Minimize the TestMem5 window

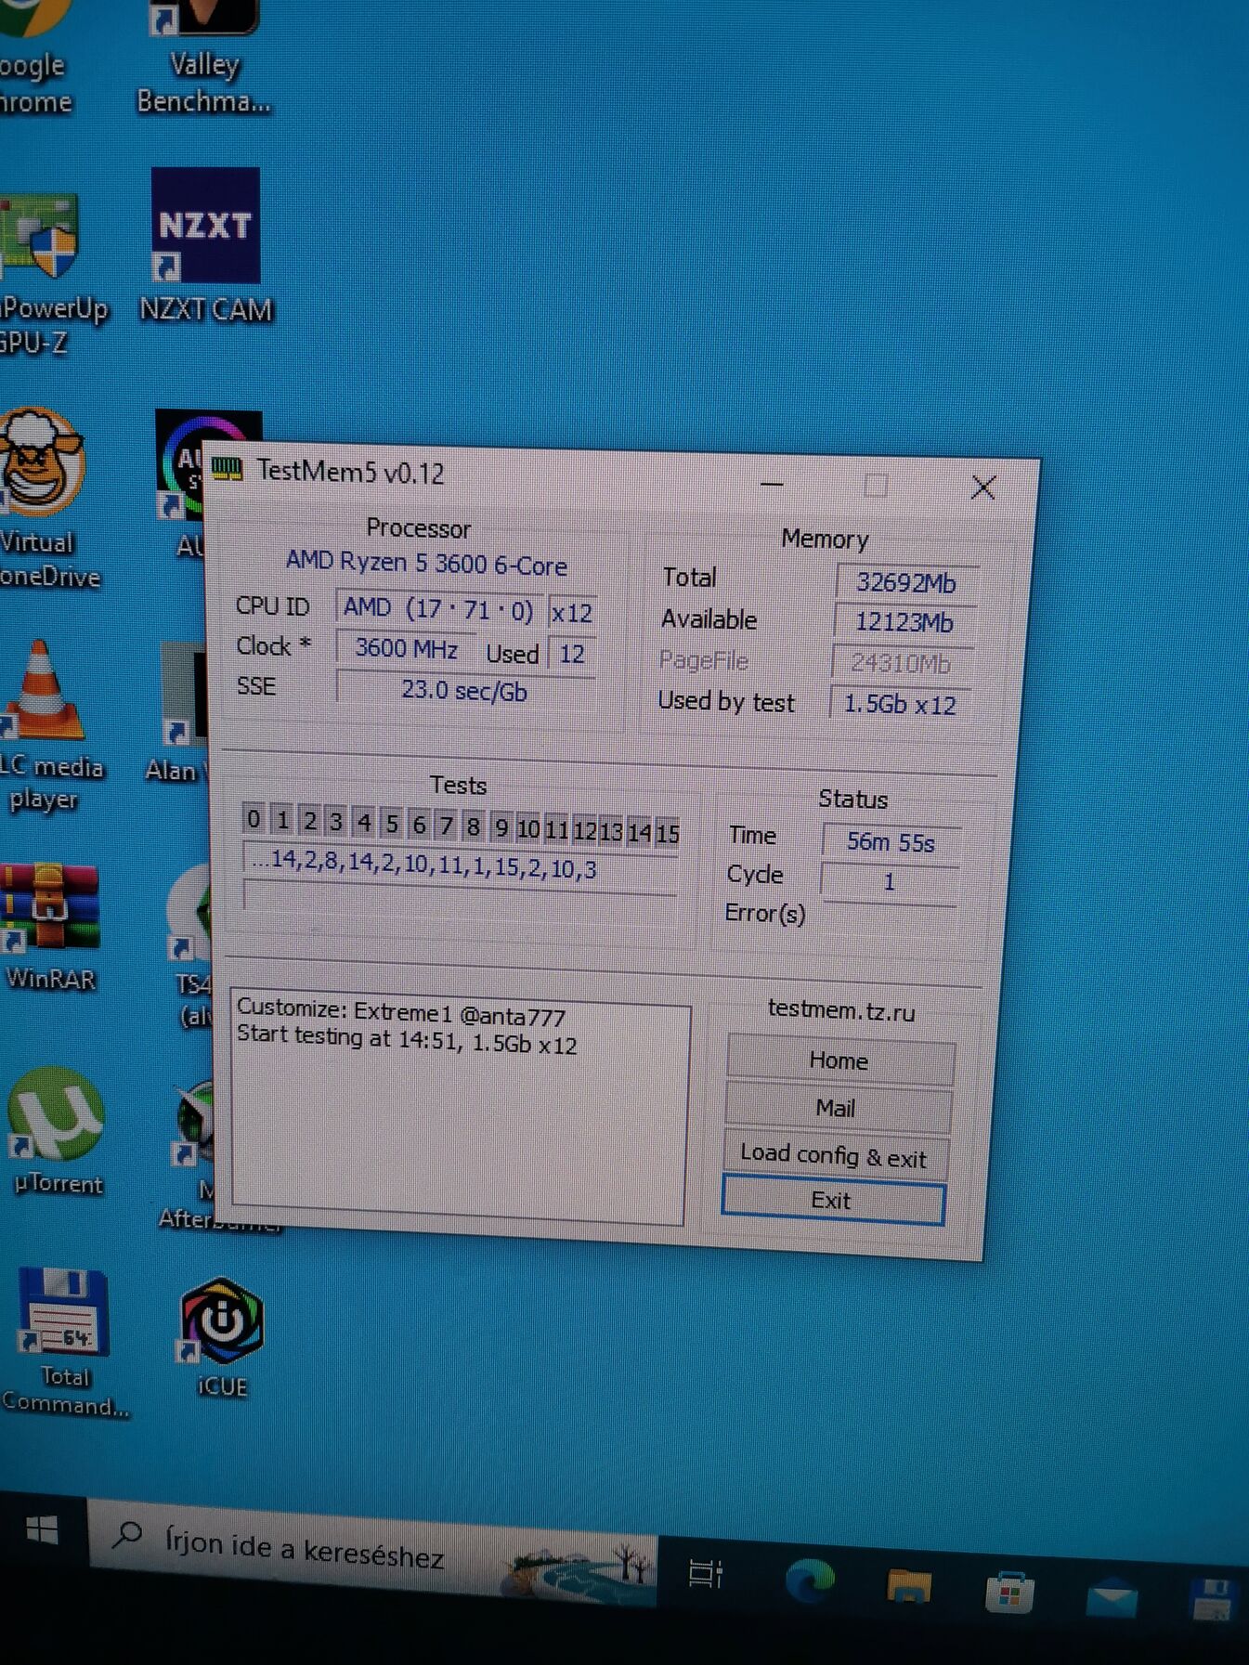772,484
